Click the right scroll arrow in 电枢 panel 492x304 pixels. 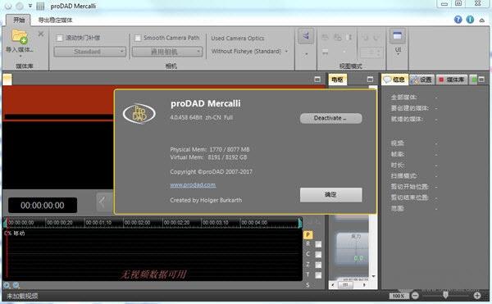(364, 285)
